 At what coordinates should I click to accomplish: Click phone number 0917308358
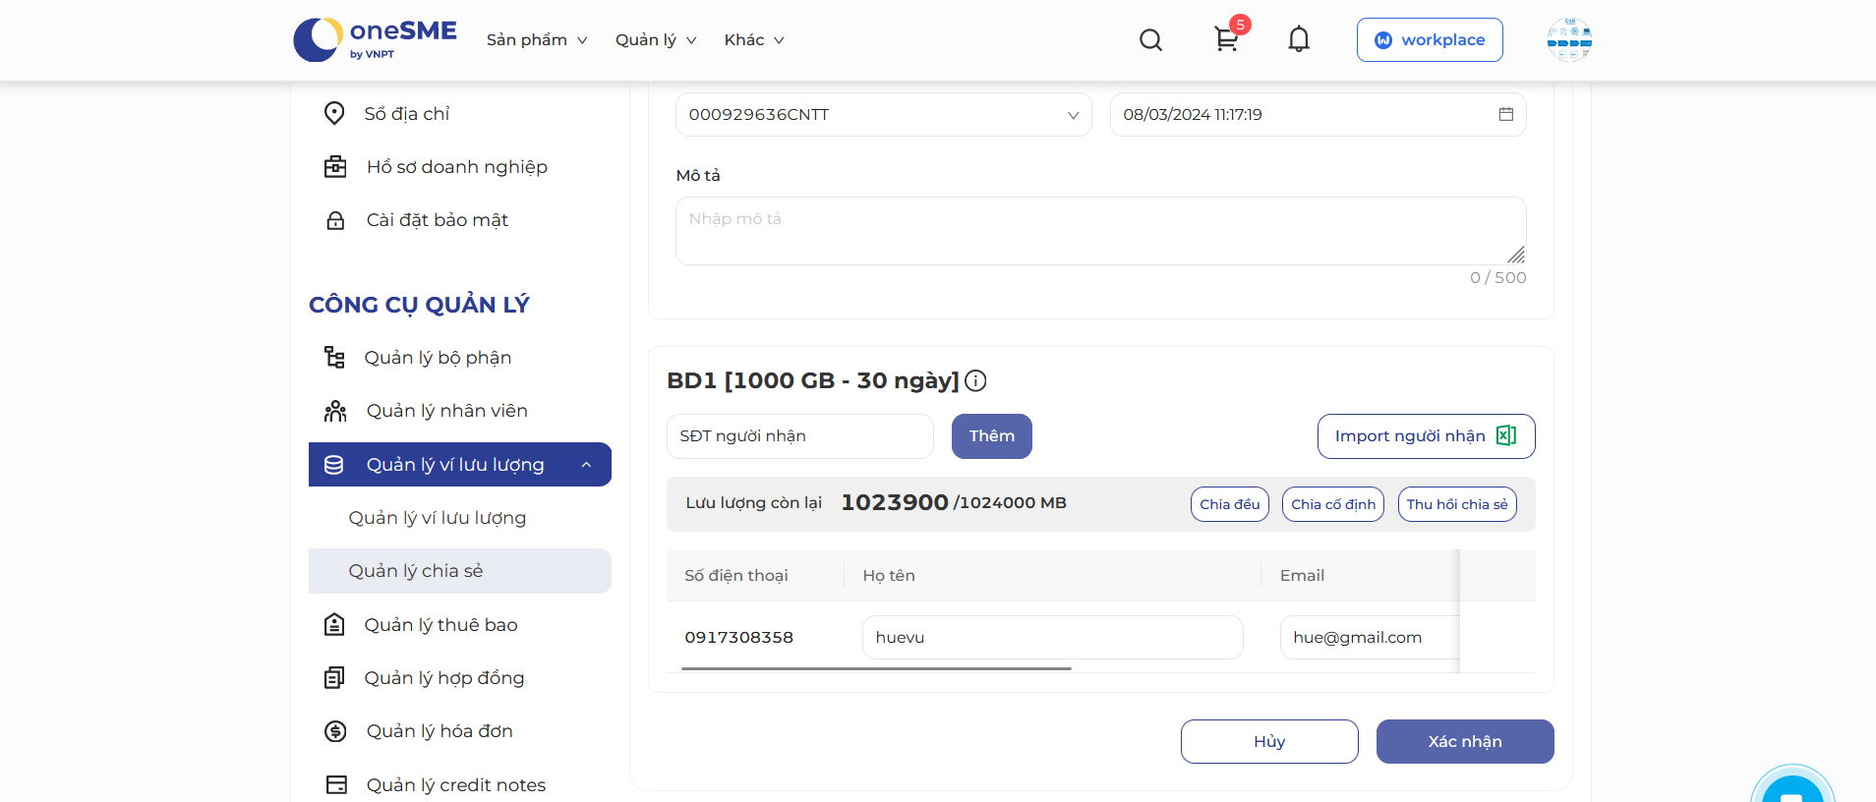click(x=739, y=637)
